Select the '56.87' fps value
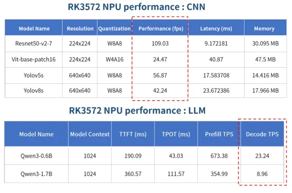The height and width of the screenshot is (193, 292). [x=160, y=75]
